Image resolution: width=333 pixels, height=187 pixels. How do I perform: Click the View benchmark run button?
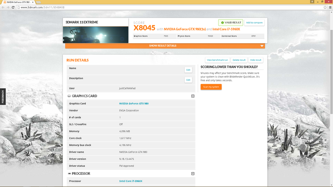tap(217, 60)
